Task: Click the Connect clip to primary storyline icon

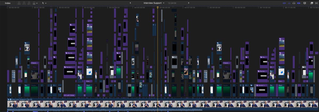Action: (19, 3)
